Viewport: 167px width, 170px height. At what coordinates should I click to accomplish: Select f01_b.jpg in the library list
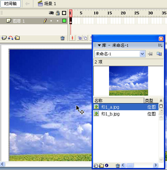click(x=126, y=114)
